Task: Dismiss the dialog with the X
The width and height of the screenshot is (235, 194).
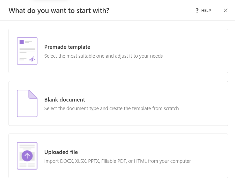Action: coord(225,10)
